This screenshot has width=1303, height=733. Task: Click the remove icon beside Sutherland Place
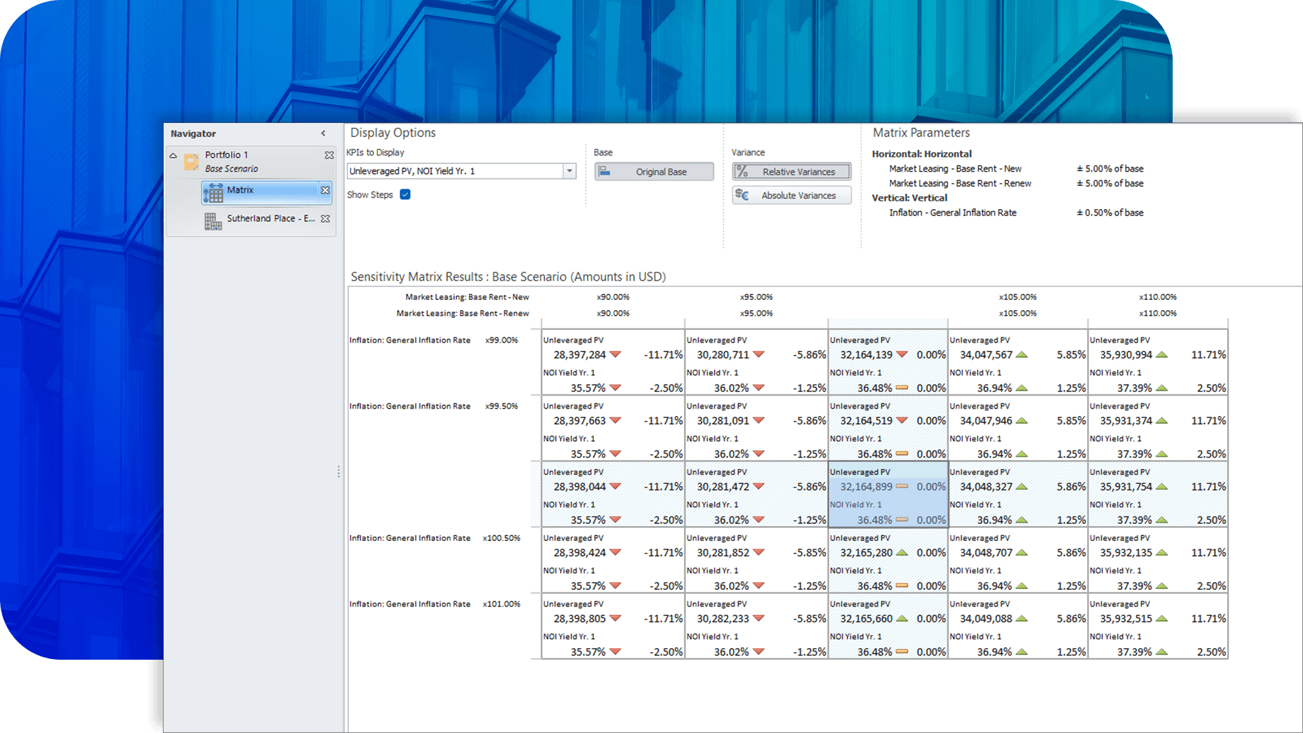pyautogui.click(x=325, y=219)
